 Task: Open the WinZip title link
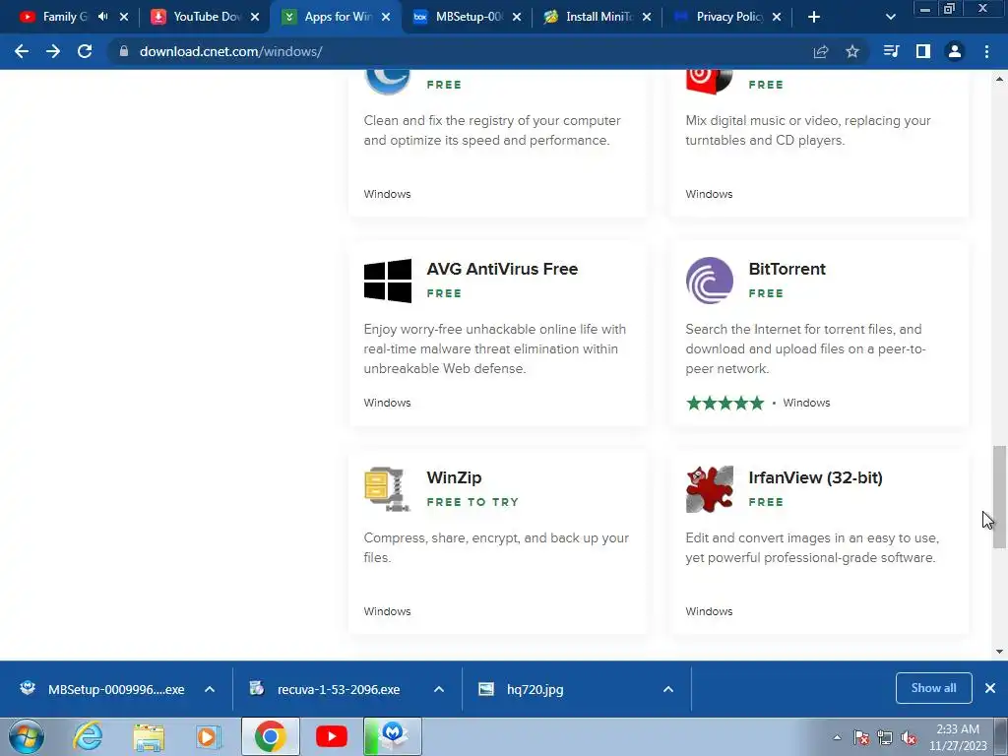tap(454, 477)
